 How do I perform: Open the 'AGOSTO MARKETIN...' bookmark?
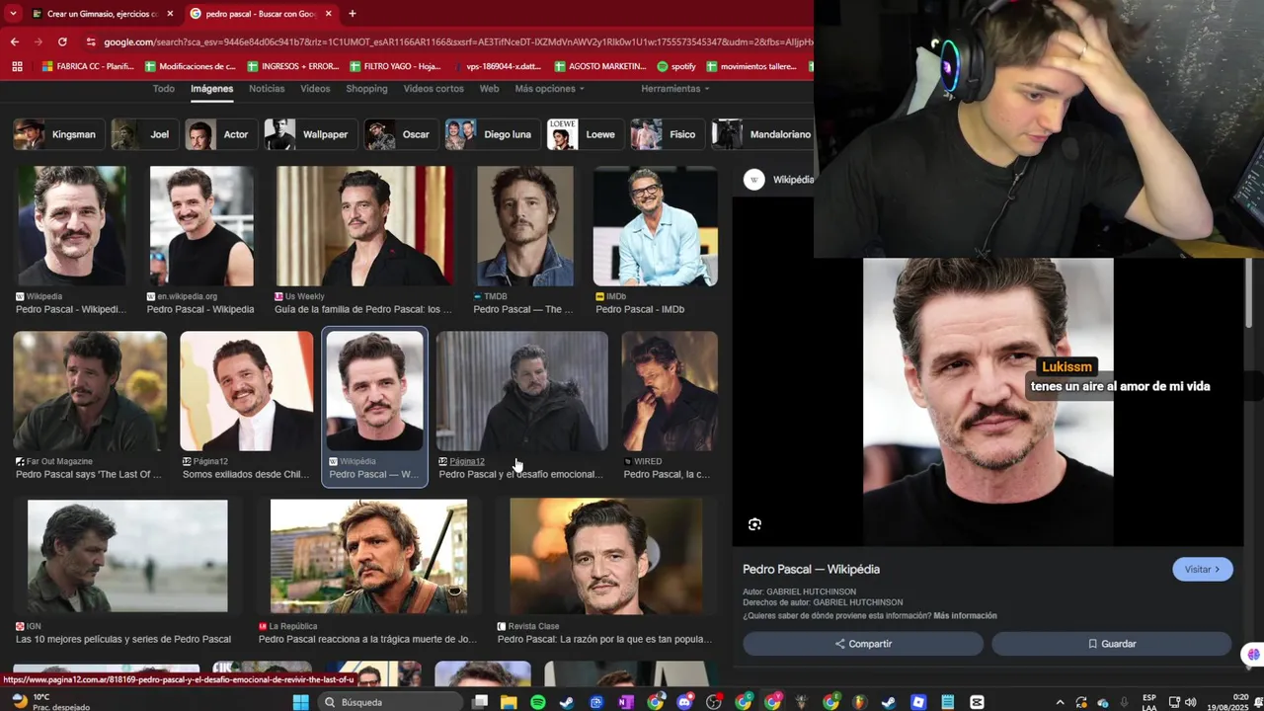tap(600, 66)
